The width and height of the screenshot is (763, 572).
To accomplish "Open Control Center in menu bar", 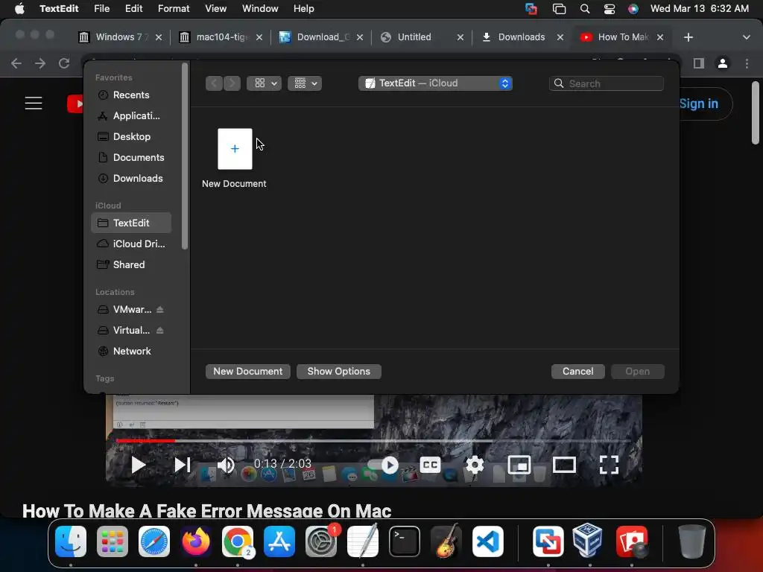I will [x=610, y=9].
